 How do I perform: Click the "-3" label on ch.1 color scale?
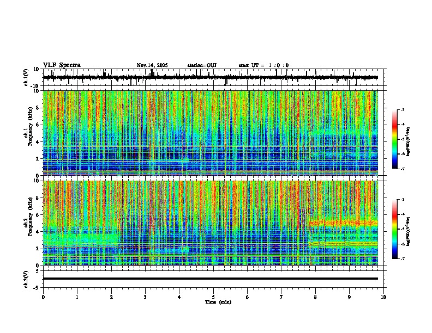tap(403, 109)
